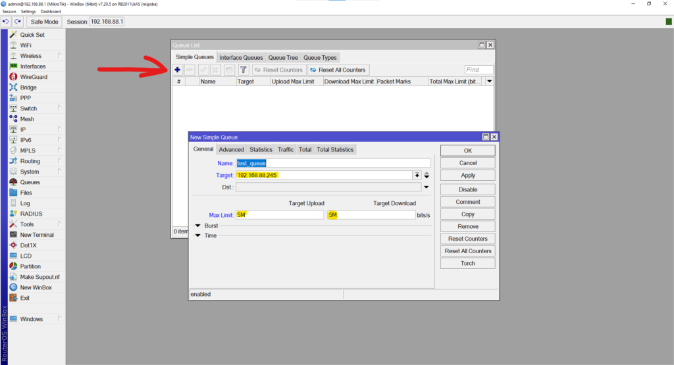Image resolution: width=674 pixels, height=365 pixels.
Task: Click the Torch button
Action: coord(467,263)
